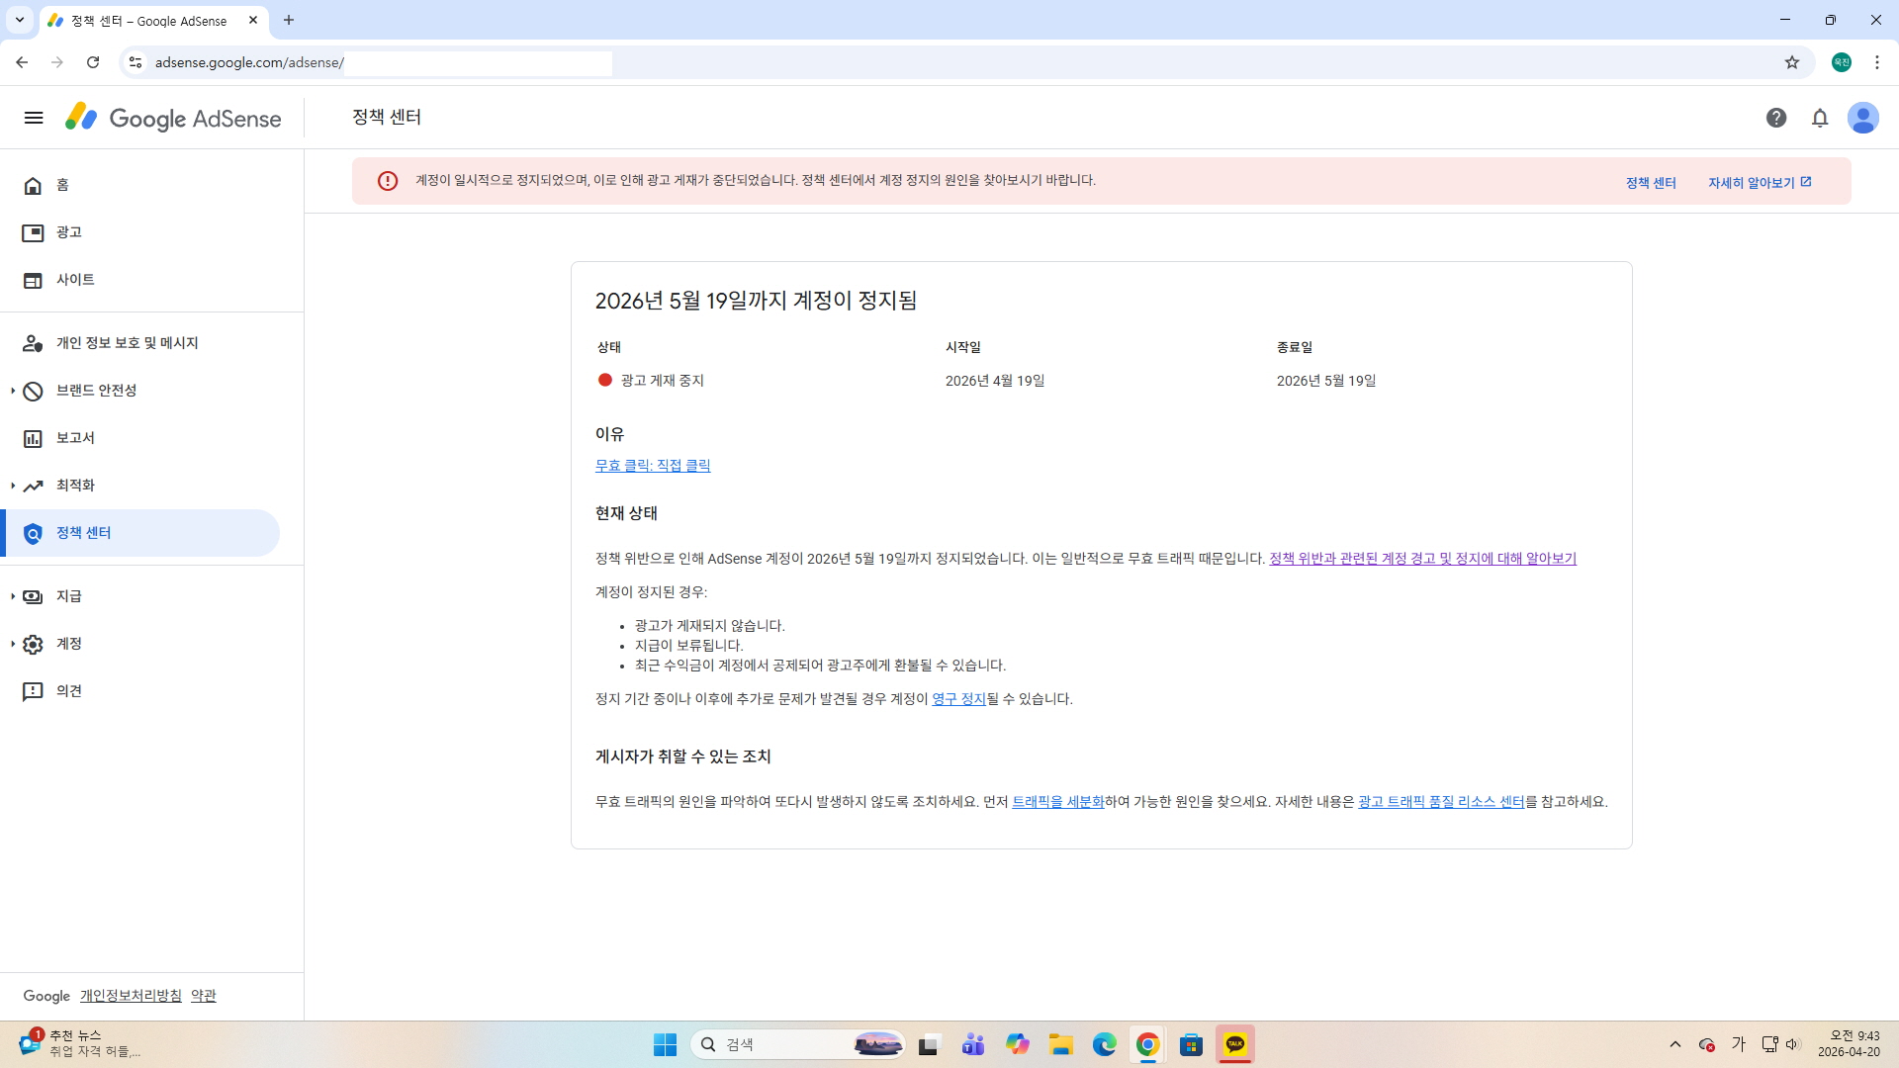Bookmark this page with the star icon
The image size is (1899, 1068).
tap(1792, 62)
